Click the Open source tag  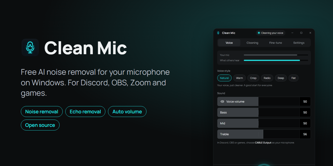coord(40,125)
